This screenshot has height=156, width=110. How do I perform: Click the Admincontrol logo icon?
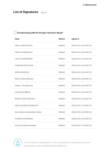tap(83, 5)
